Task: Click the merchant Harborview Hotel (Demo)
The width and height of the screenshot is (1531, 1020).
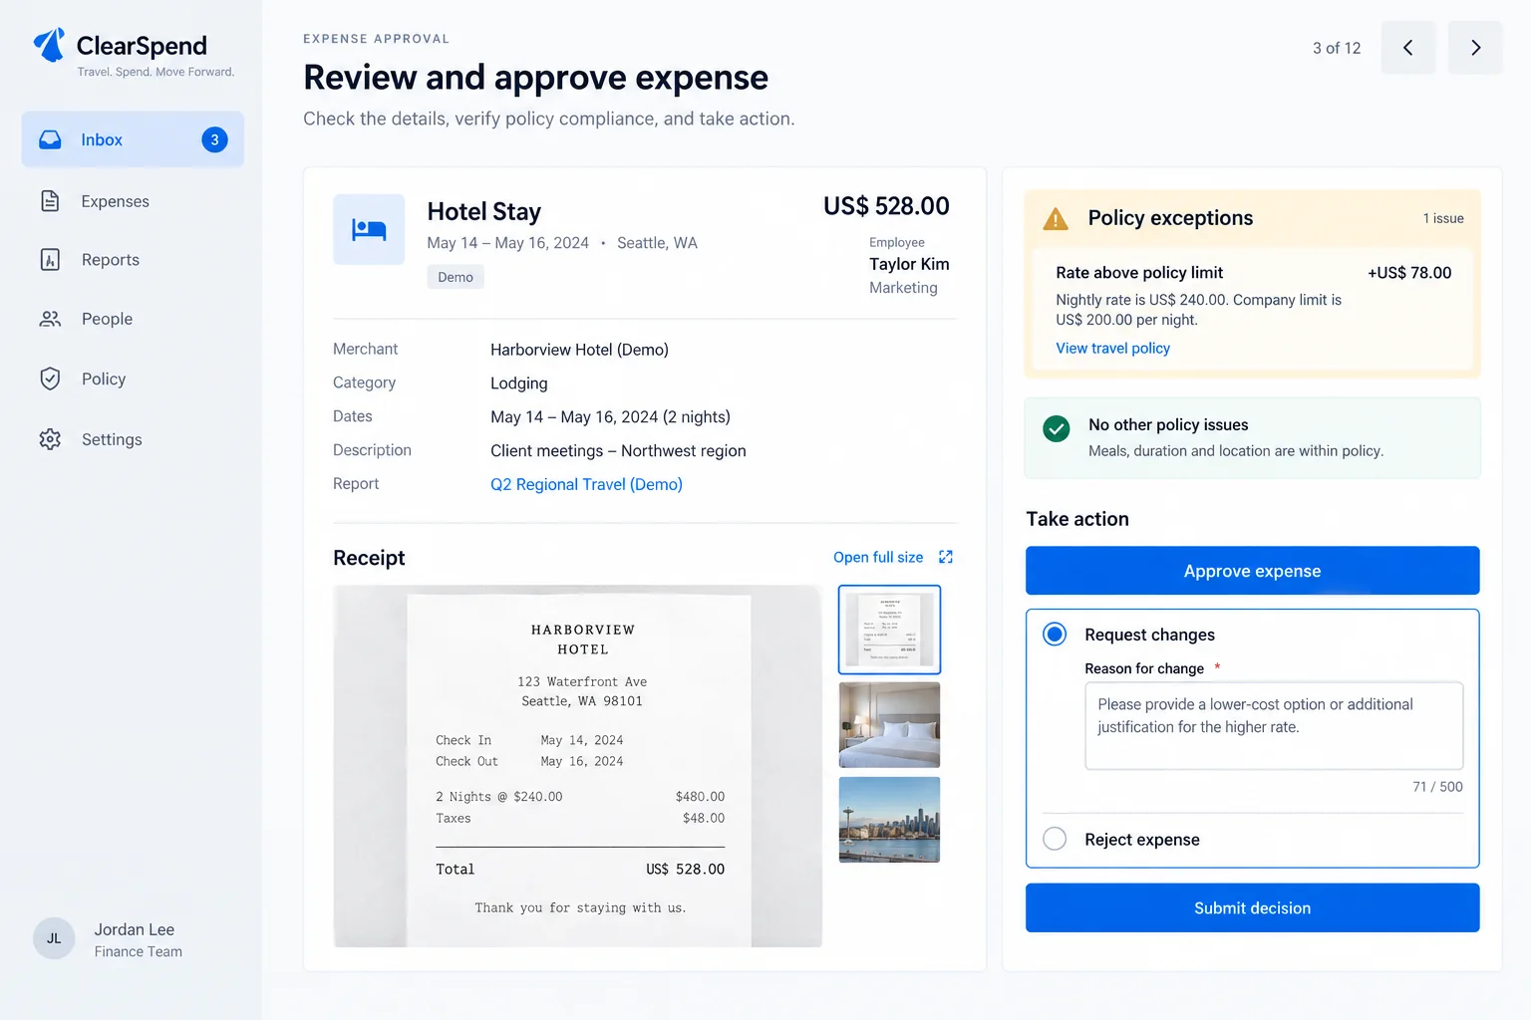Action: coord(579,350)
